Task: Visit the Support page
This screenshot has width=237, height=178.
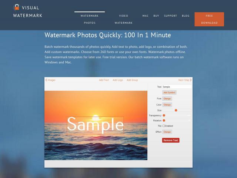Action: pos(170,16)
